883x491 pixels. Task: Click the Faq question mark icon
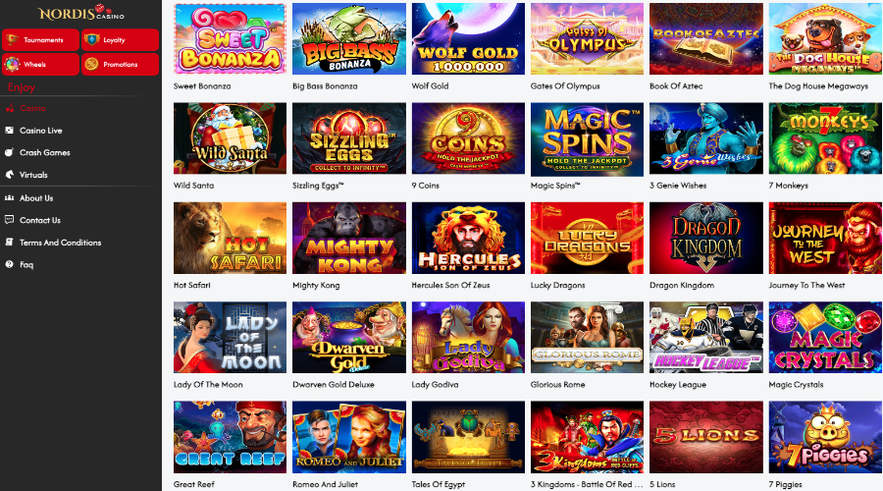click(9, 264)
